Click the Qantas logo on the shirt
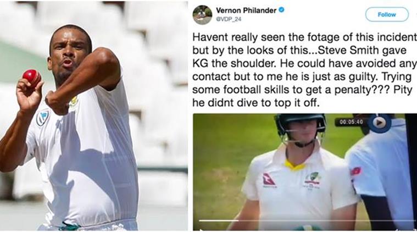The height and width of the screenshot is (232, 417). coord(269,180)
